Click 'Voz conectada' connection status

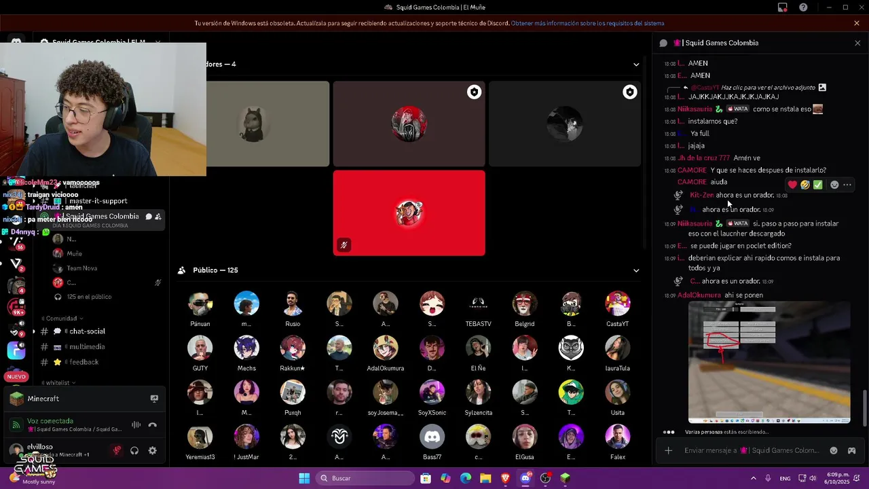[50, 421]
